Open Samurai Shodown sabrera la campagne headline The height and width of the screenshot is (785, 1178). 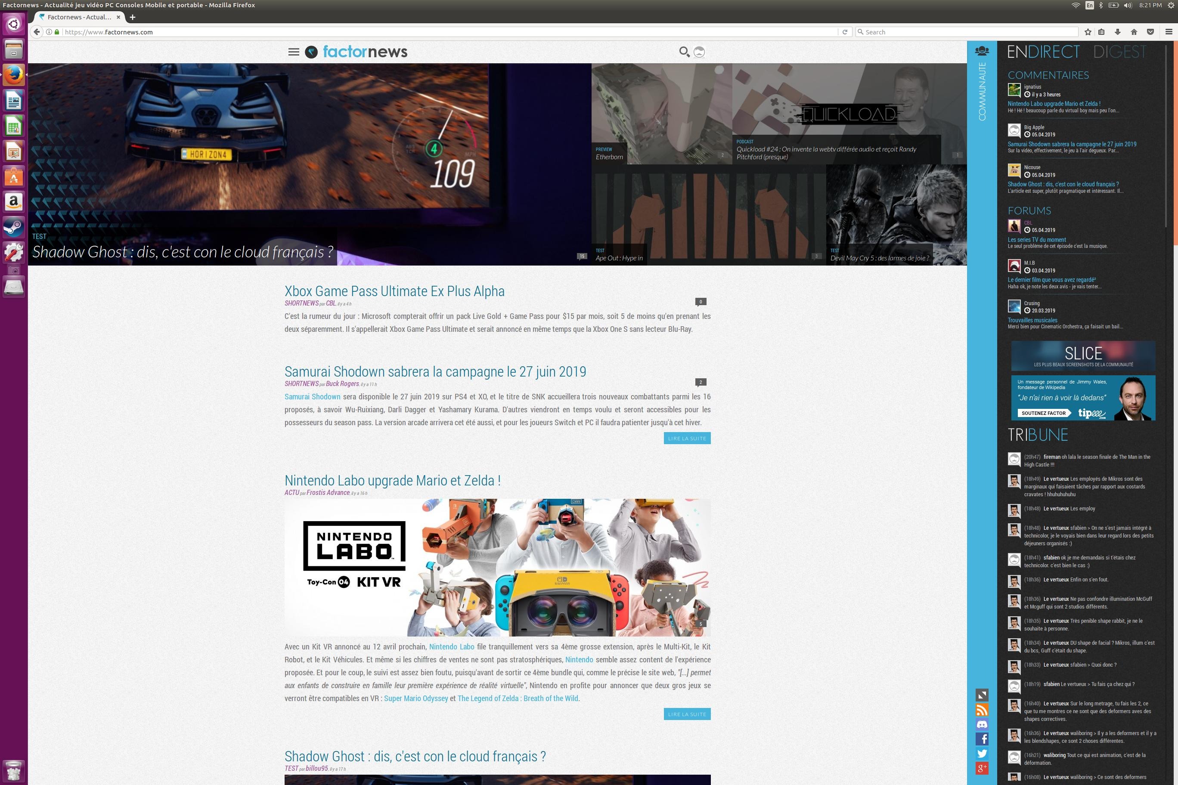click(x=435, y=371)
